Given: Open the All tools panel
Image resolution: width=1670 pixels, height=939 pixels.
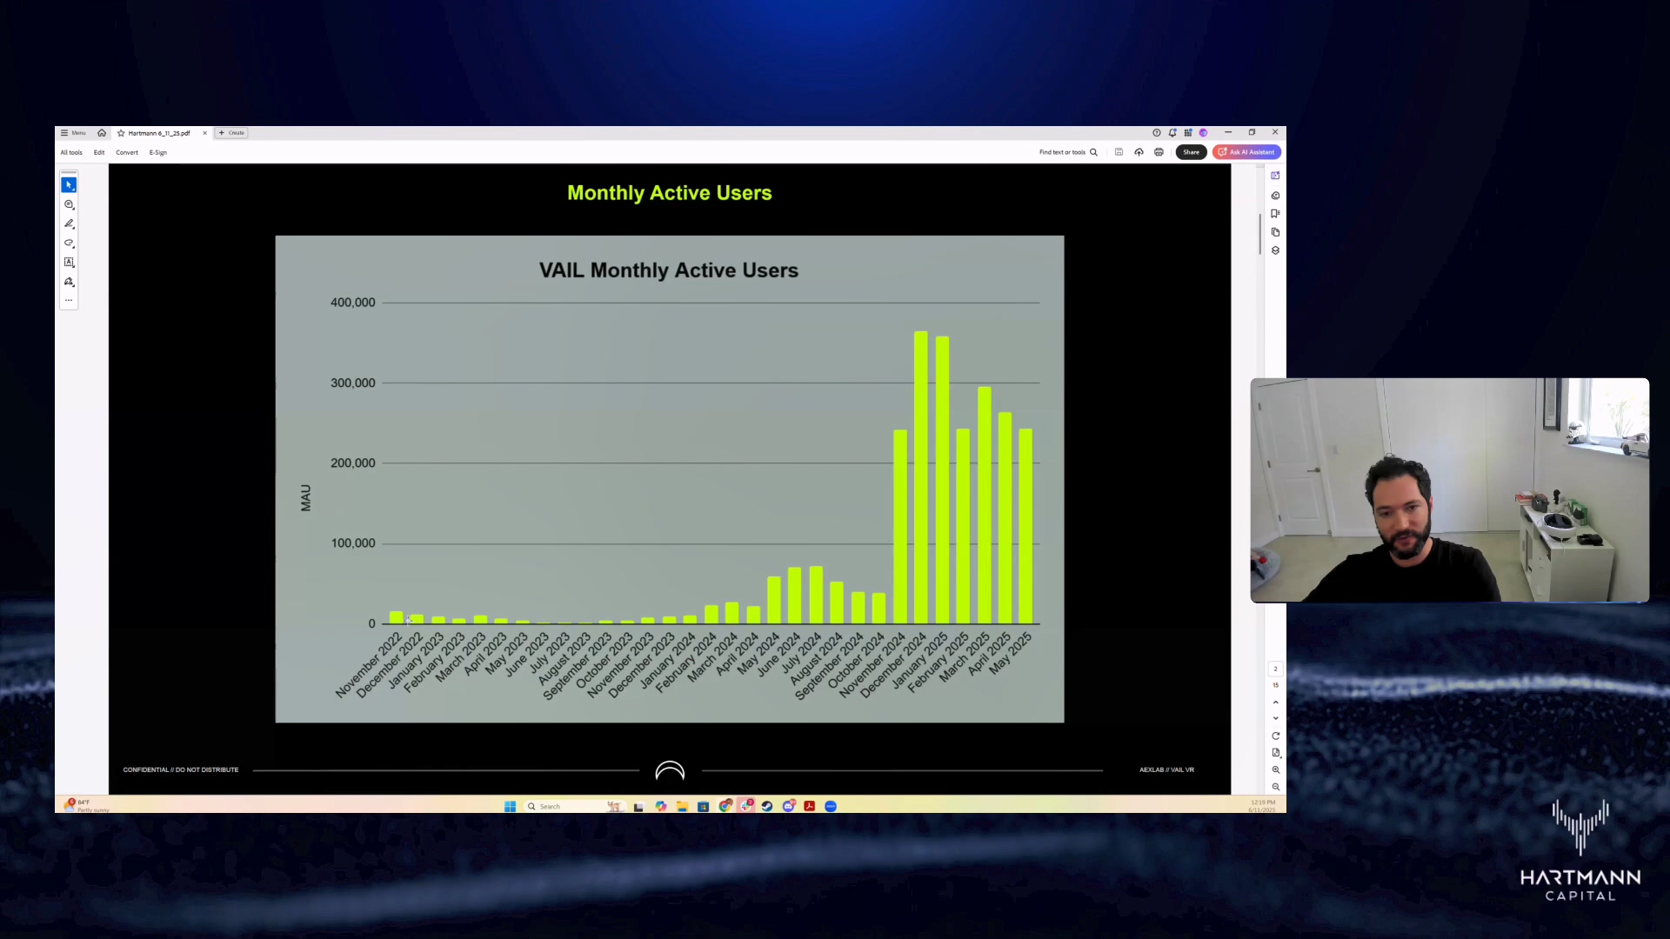Looking at the screenshot, I should [x=71, y=152].
